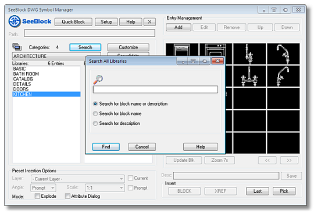314x213 pixels.
Task: Click the Pick button
Action: (284, 191)
